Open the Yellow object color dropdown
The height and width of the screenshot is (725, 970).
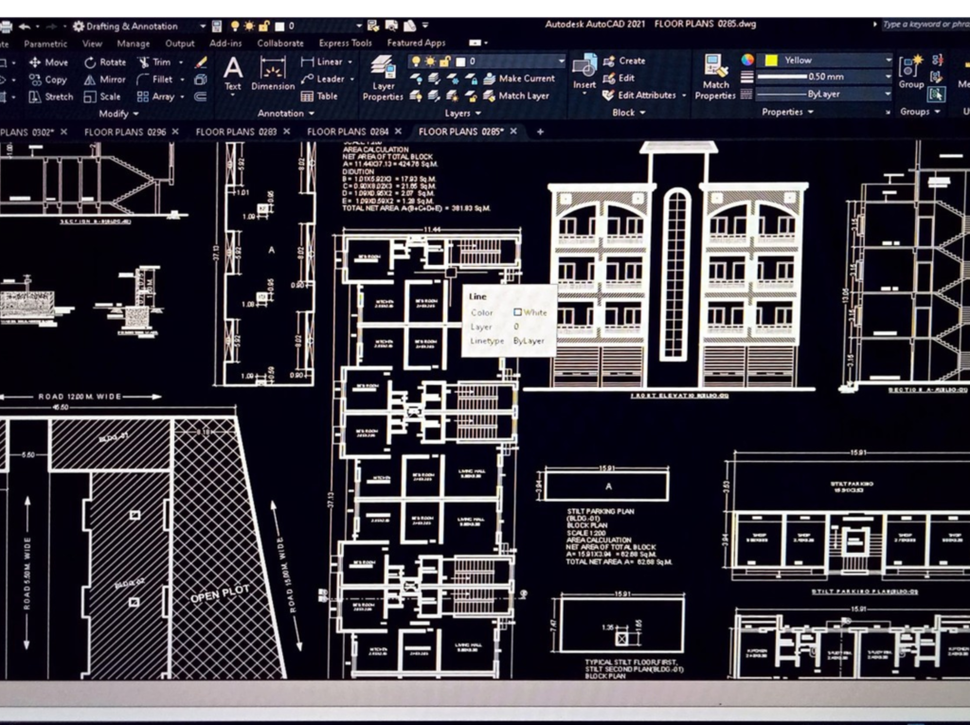826,61
